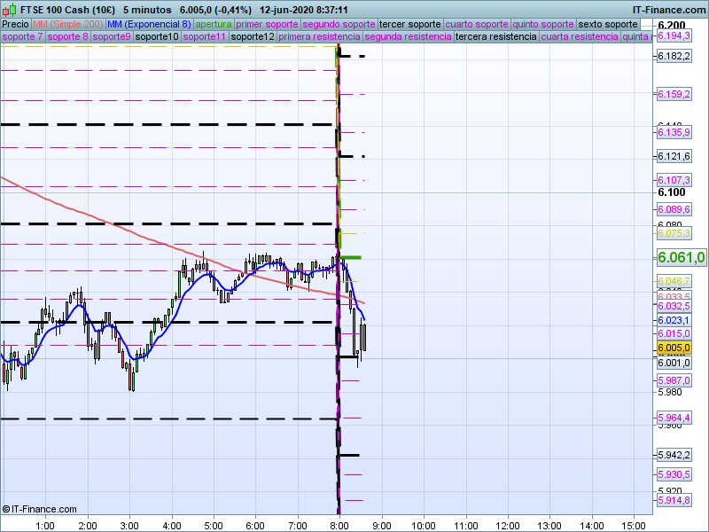Viewport: 709px width, 532px height.
Task: Click the 6.194,3 price axis tag
Action: click(x=674, y=36)
